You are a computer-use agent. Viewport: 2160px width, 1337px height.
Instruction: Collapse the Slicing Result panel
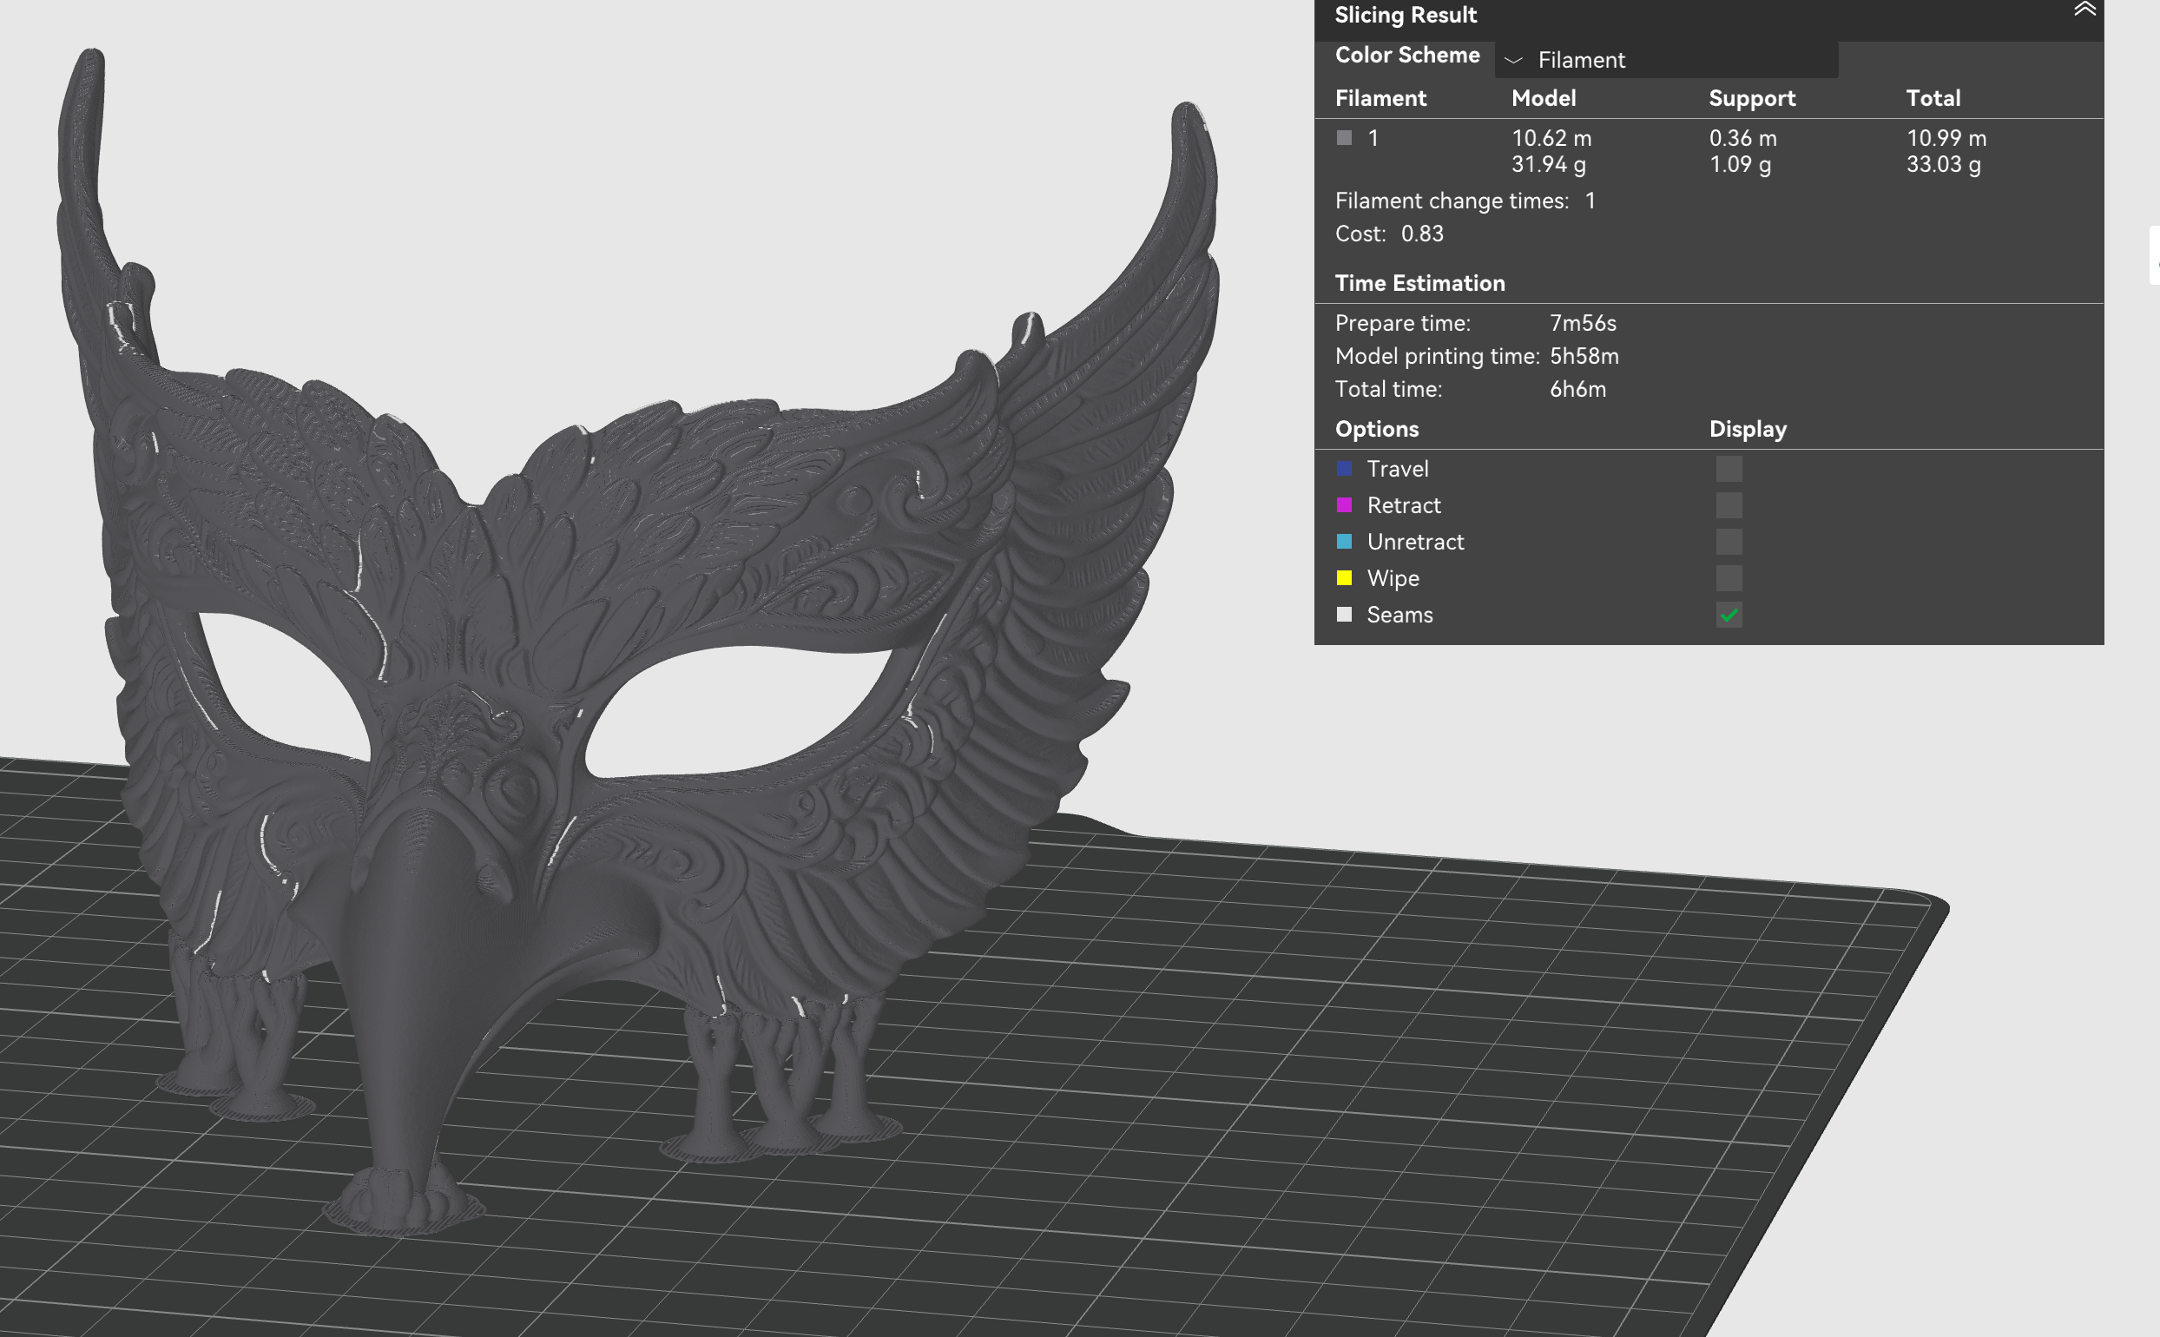[2084, 10]
